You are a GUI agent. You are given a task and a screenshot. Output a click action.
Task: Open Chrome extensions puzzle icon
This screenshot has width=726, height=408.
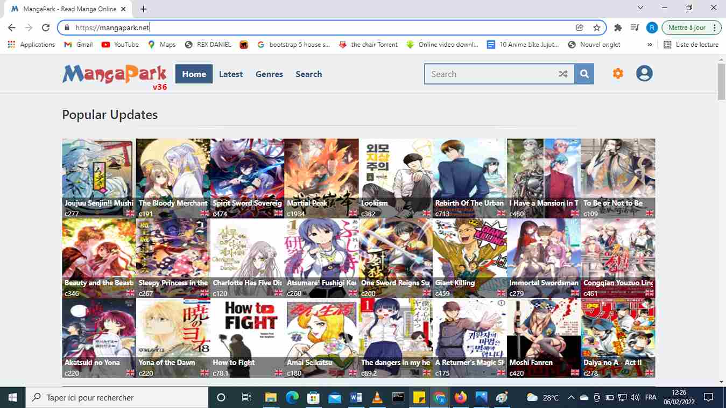point(618,27)
